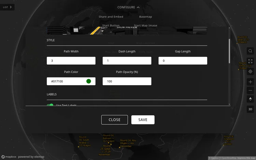Click the dialog vertical scrollbar thumb
Image resolution: width=256 pixels, height=160 pixels.
pyautogui.click(x=229, y=51)
